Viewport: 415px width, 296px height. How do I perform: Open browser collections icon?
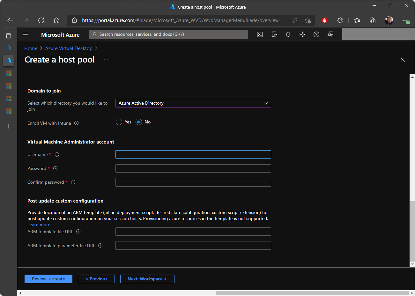pyautogui.click(x=373, y=20)
